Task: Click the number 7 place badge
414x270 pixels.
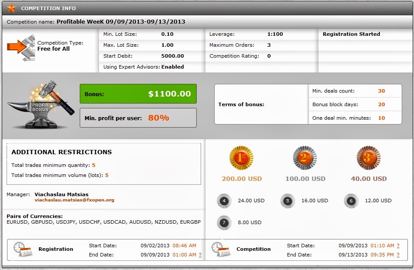Action: pyautogui.click(x=224, y=222)
